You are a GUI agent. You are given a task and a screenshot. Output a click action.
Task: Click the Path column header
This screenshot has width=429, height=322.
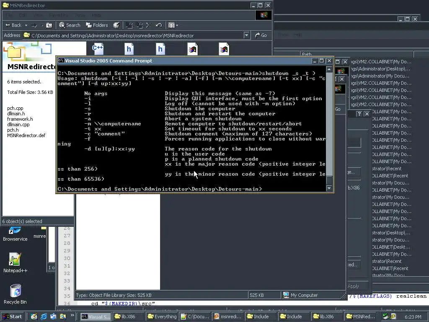357,54
